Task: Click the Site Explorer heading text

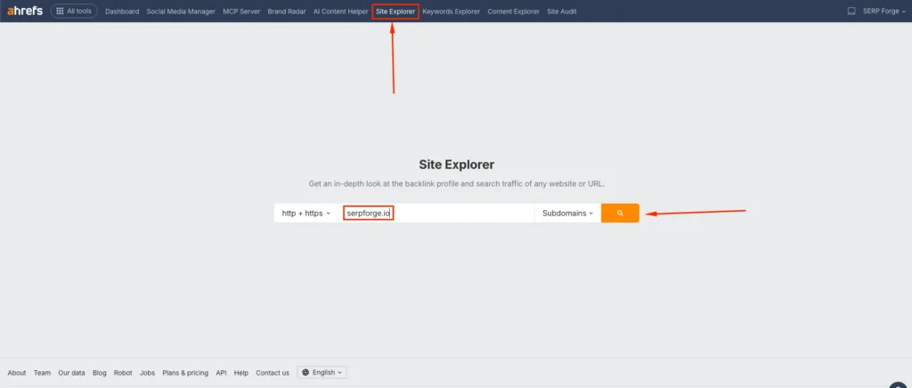Action: [x=456, y=165]
